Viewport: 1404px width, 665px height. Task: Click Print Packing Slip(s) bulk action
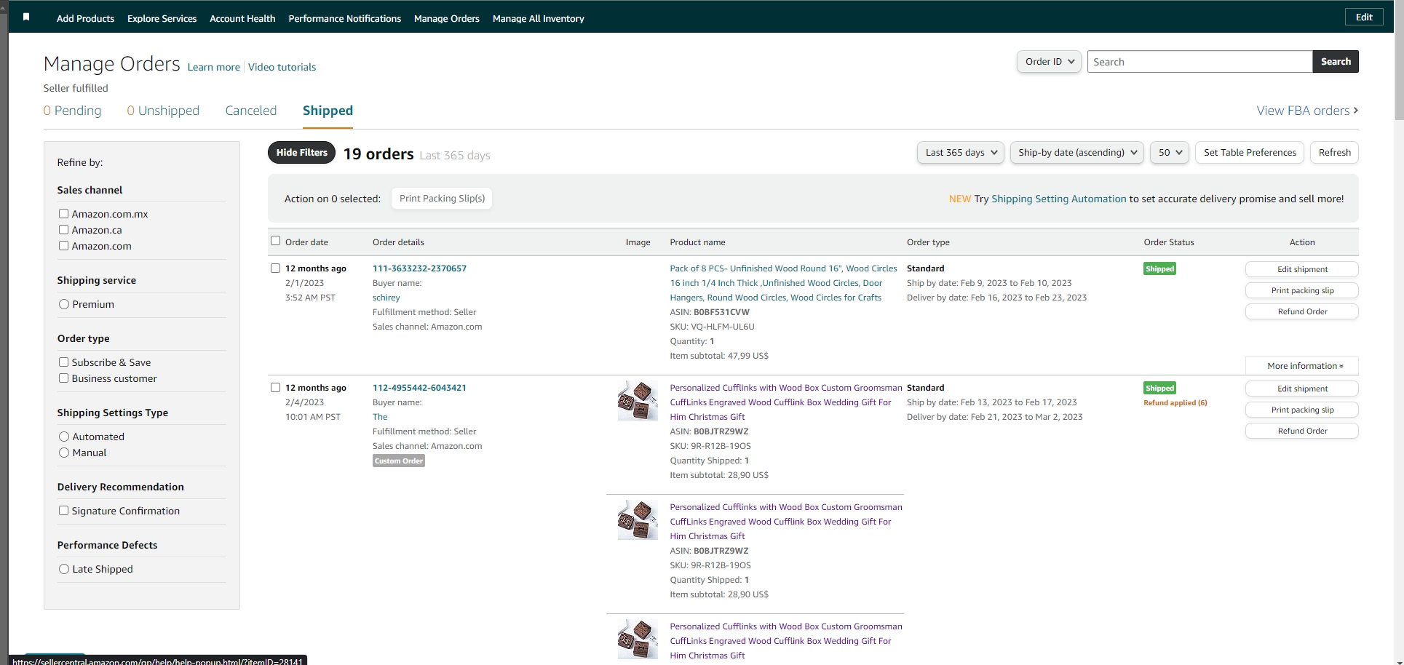tap(442, 199)
